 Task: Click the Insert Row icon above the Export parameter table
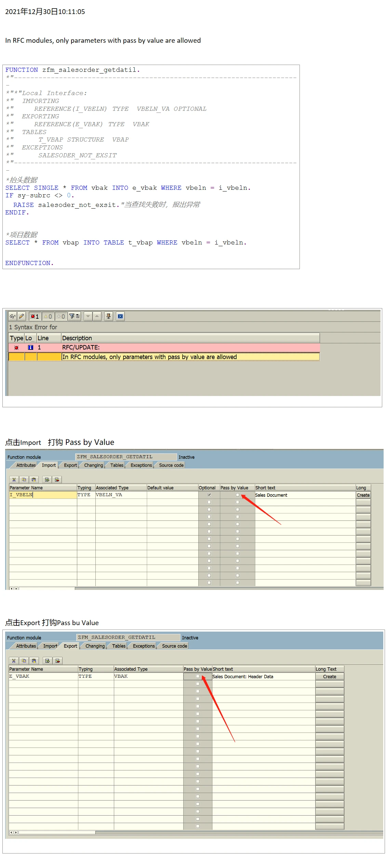click(x=48, y=661)
